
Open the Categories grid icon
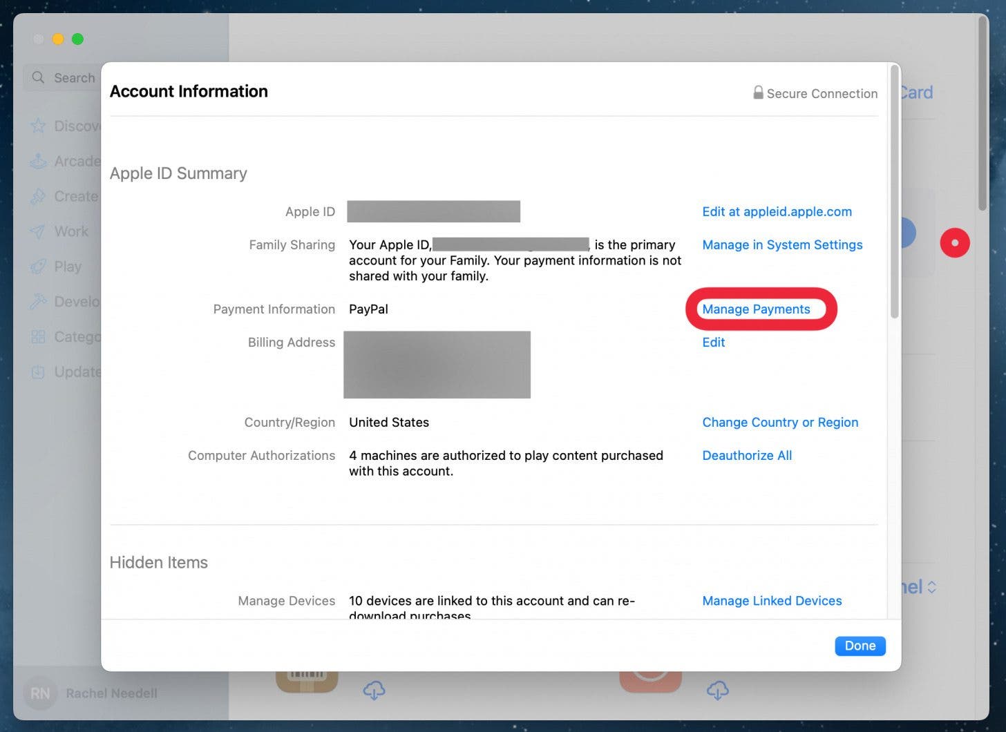[x=38, y=337]
